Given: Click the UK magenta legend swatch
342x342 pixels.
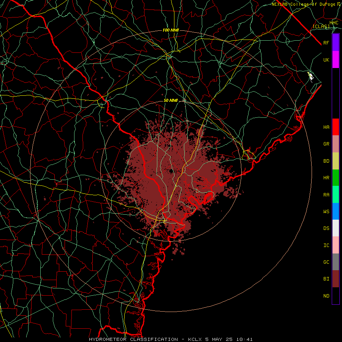Looking at the screenshot, I should click(x=336, y=60).
